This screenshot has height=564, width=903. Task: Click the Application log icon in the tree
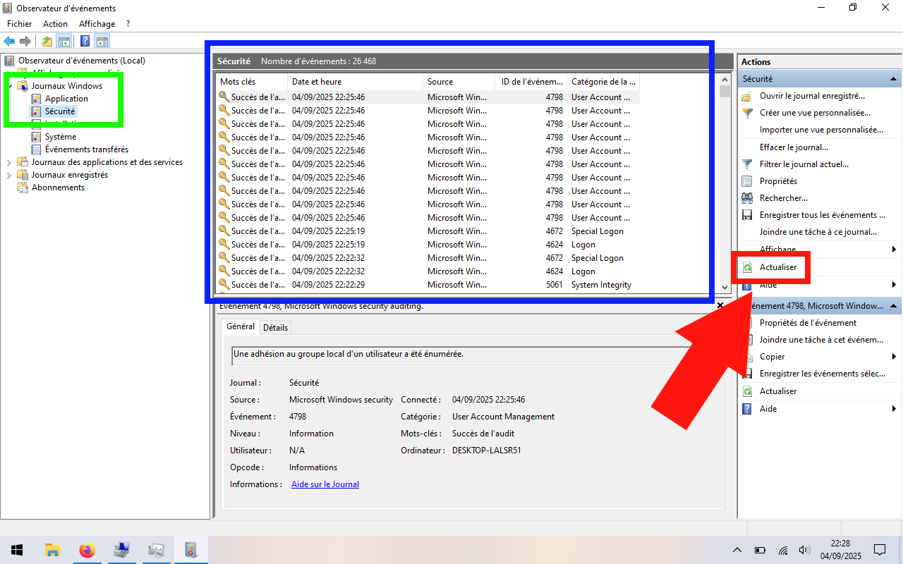tap(37, 99)
